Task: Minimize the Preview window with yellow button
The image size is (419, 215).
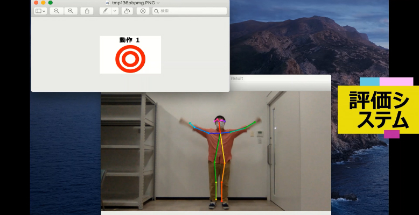Action: (43, 3)
